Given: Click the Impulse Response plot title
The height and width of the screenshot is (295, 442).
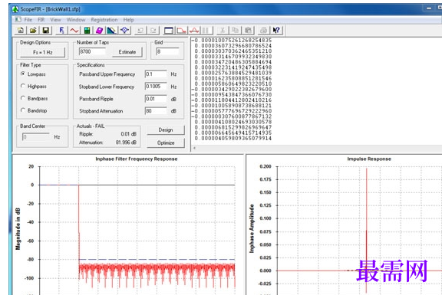Looking at the screenshot, I should coord(369,159).
